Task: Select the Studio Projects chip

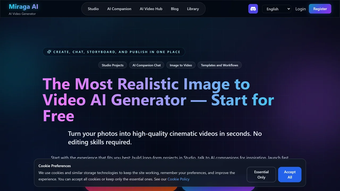Action: point(113,65)
